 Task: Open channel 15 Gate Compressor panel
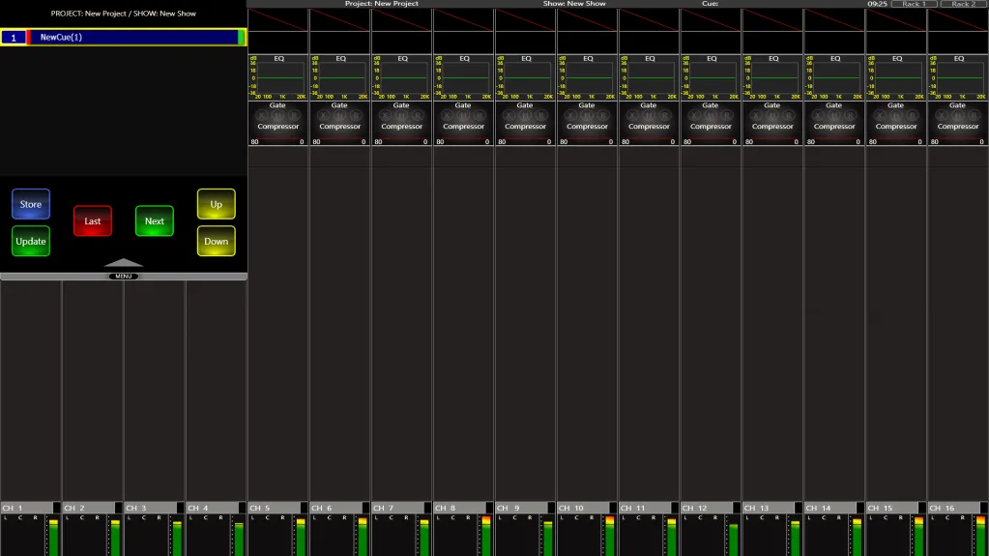pos(896,123)
